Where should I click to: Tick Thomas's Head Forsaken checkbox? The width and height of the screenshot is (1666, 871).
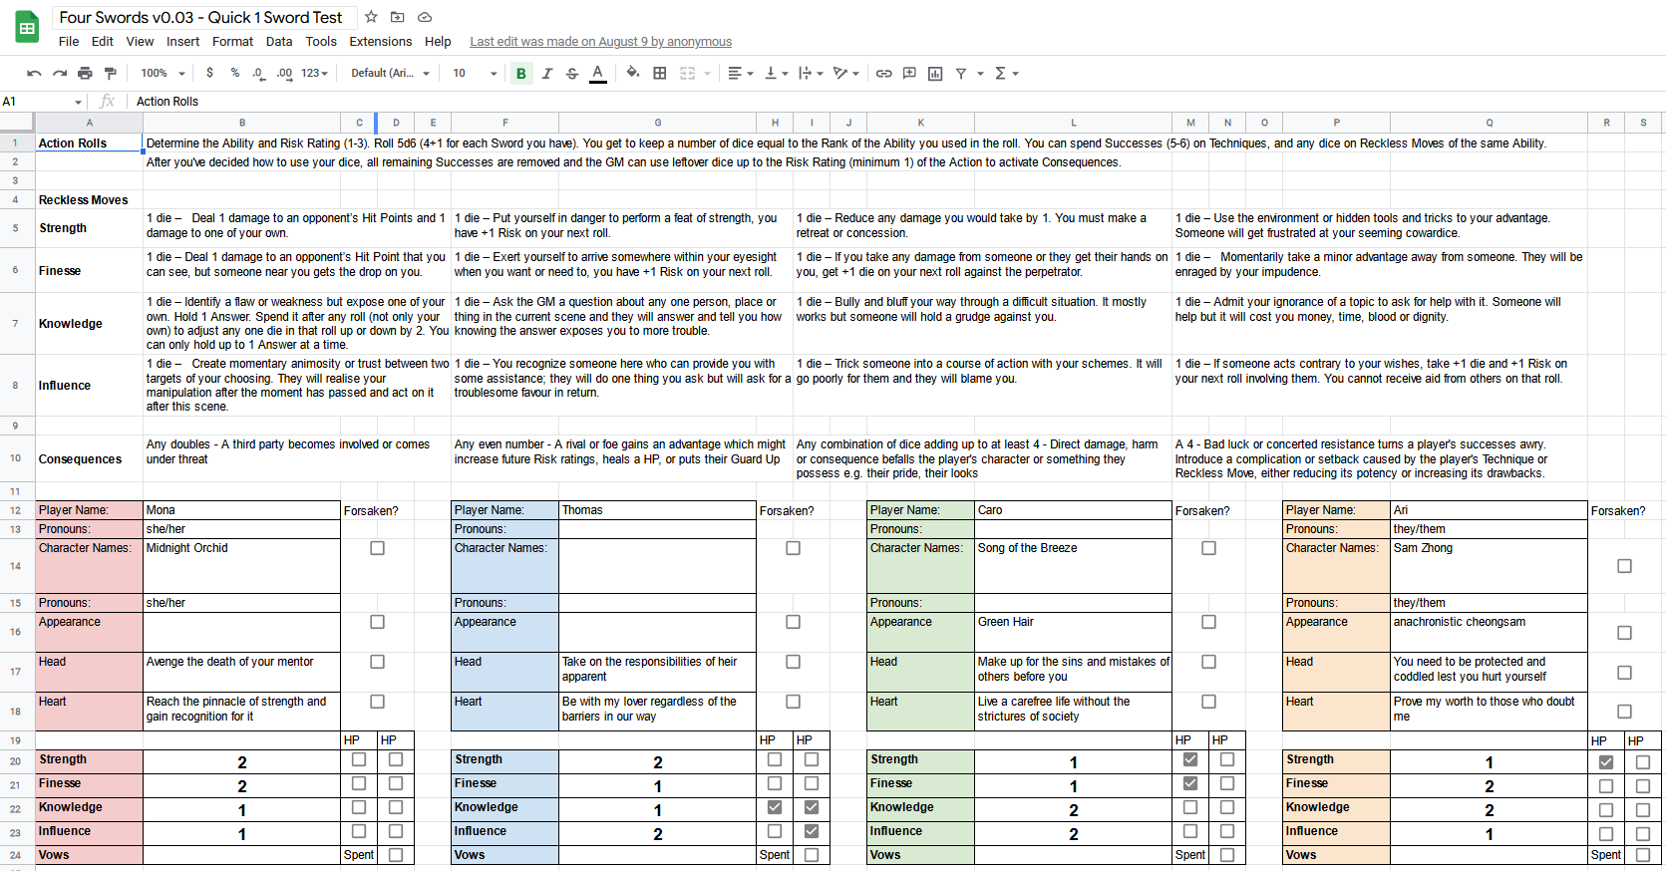point(793,662)
